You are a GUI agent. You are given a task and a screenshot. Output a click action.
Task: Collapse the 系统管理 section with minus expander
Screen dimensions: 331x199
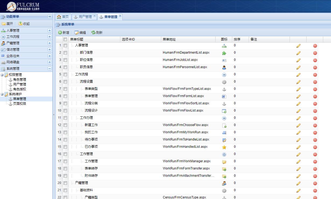coord(50,68)
